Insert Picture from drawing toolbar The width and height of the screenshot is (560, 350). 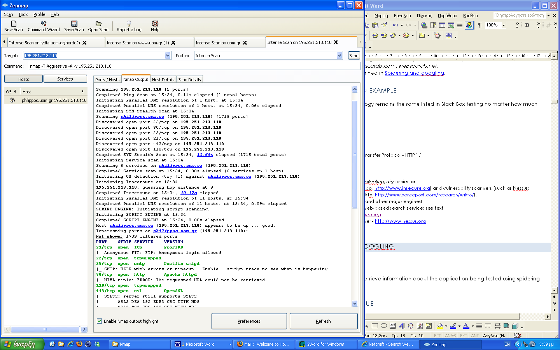point(429,326)
